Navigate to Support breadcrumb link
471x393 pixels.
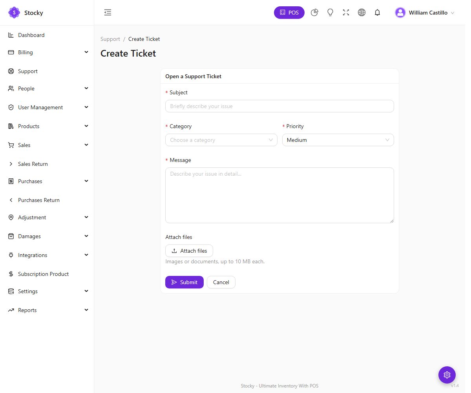pos(110,39)
